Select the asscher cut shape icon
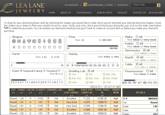Screen dimensions: 165x115 pos(34,41)
